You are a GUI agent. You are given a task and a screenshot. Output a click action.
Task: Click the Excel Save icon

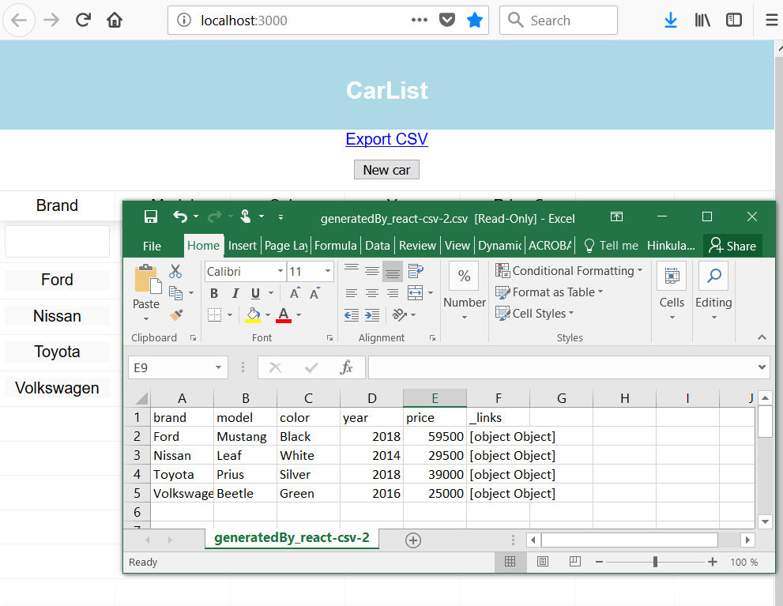[x=151, y=216]
